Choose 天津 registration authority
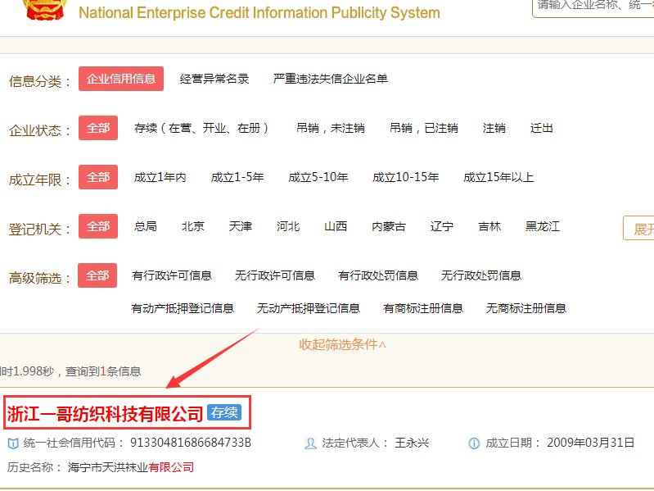The image size is (654, 491). coord(241,226)
